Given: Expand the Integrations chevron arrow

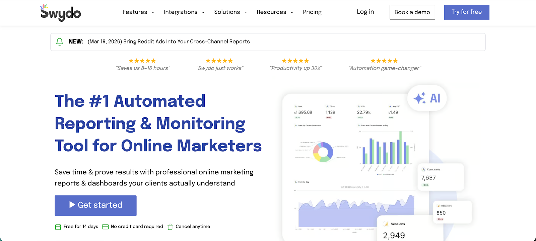Looking at the screenshot, I should click(203, 12).
